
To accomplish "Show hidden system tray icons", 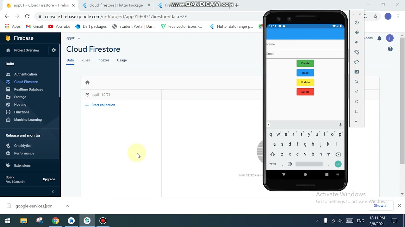I will coord(318,221).
